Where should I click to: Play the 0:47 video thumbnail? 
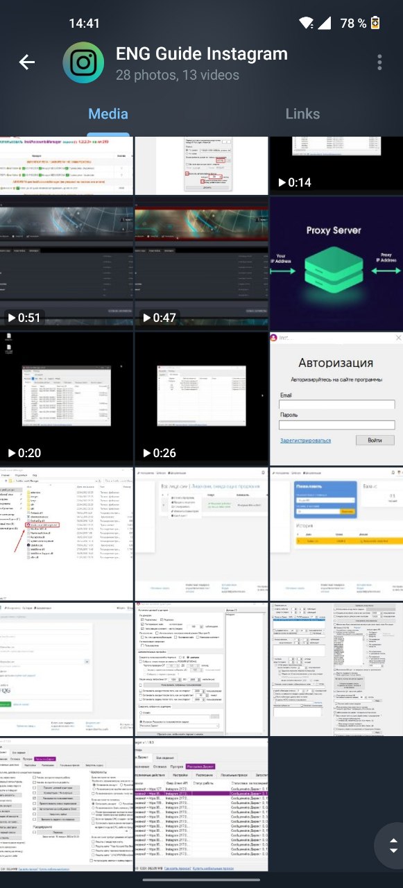(201, 262)
